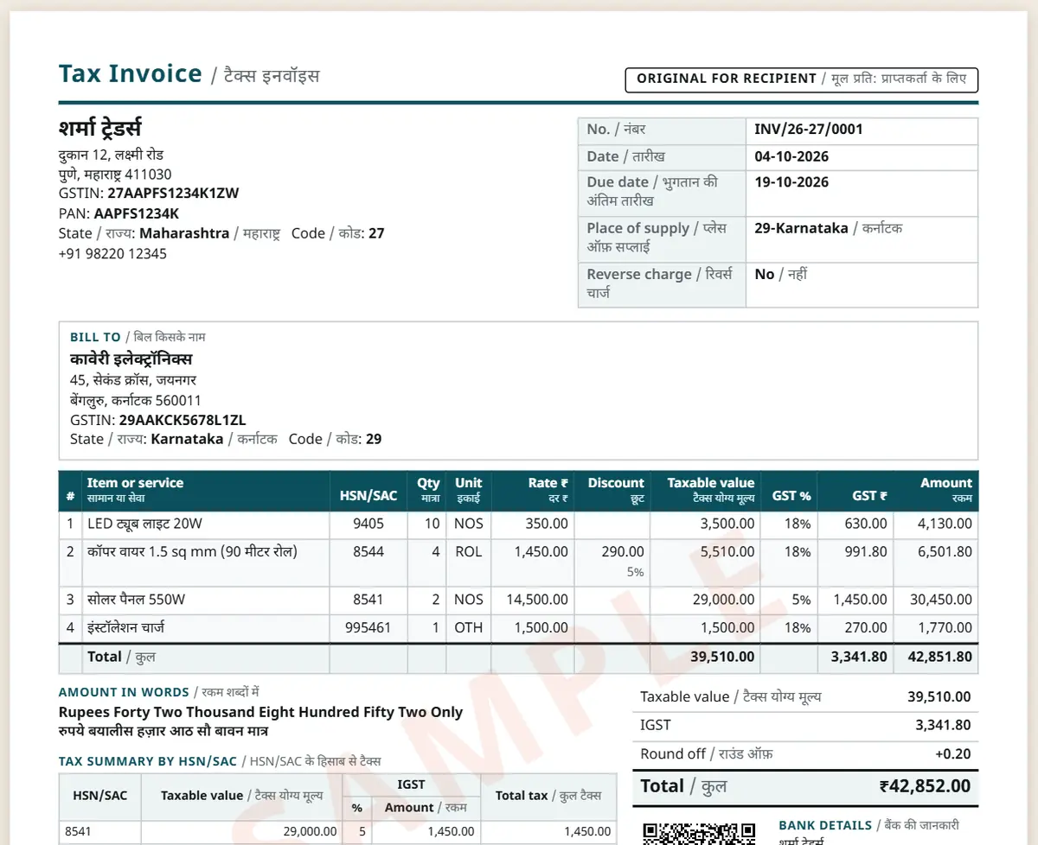
Task: Select HSN code 9405
Action: (x=368, y=524)
